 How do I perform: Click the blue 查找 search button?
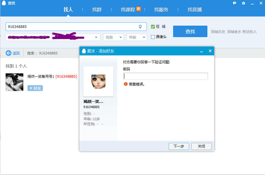[190, 31]
